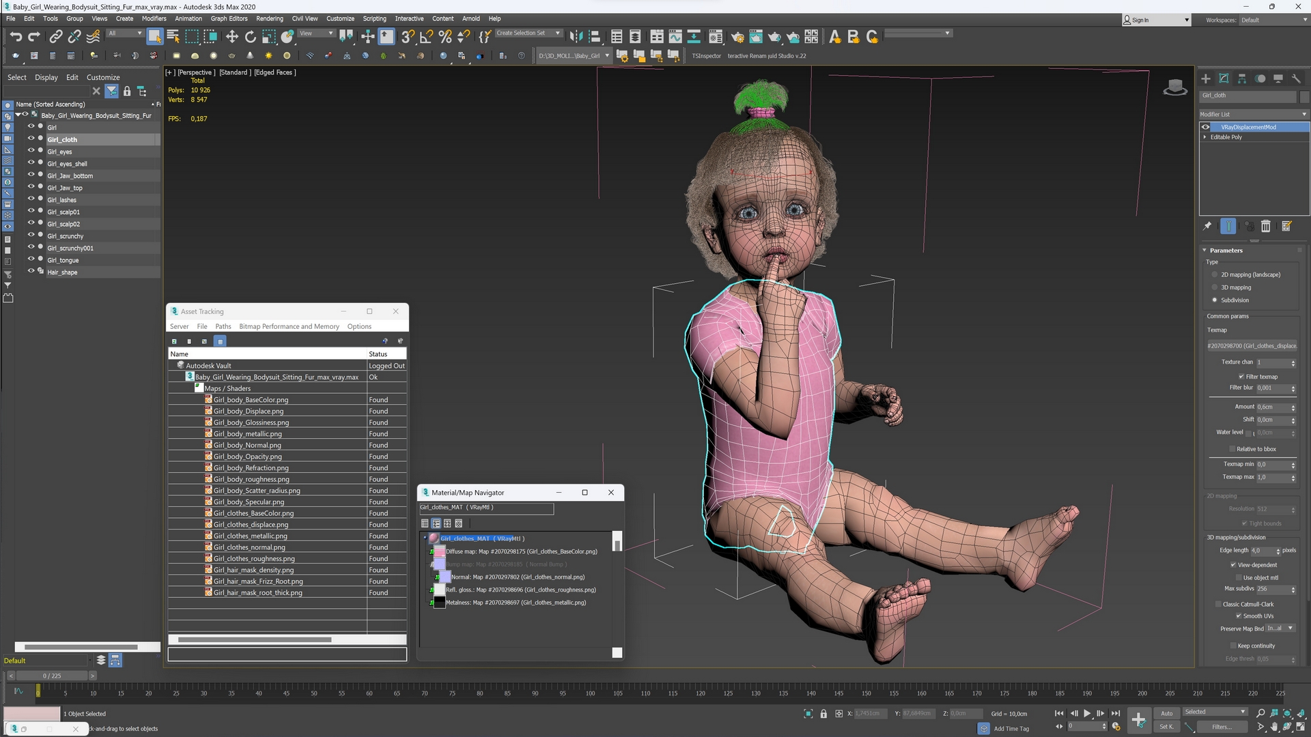Select 2D mapping (landscape) radio

click(x=1215, y=275)
